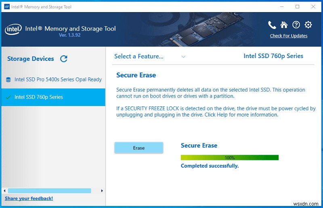323x208 pixels.
Task: Click the green checkmark next to Intel SSD 760p
Action: [x=8, y=97]
